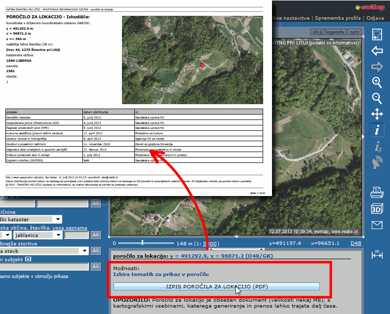
Task: Open the 3D view tool
Action: coord(377,208)
